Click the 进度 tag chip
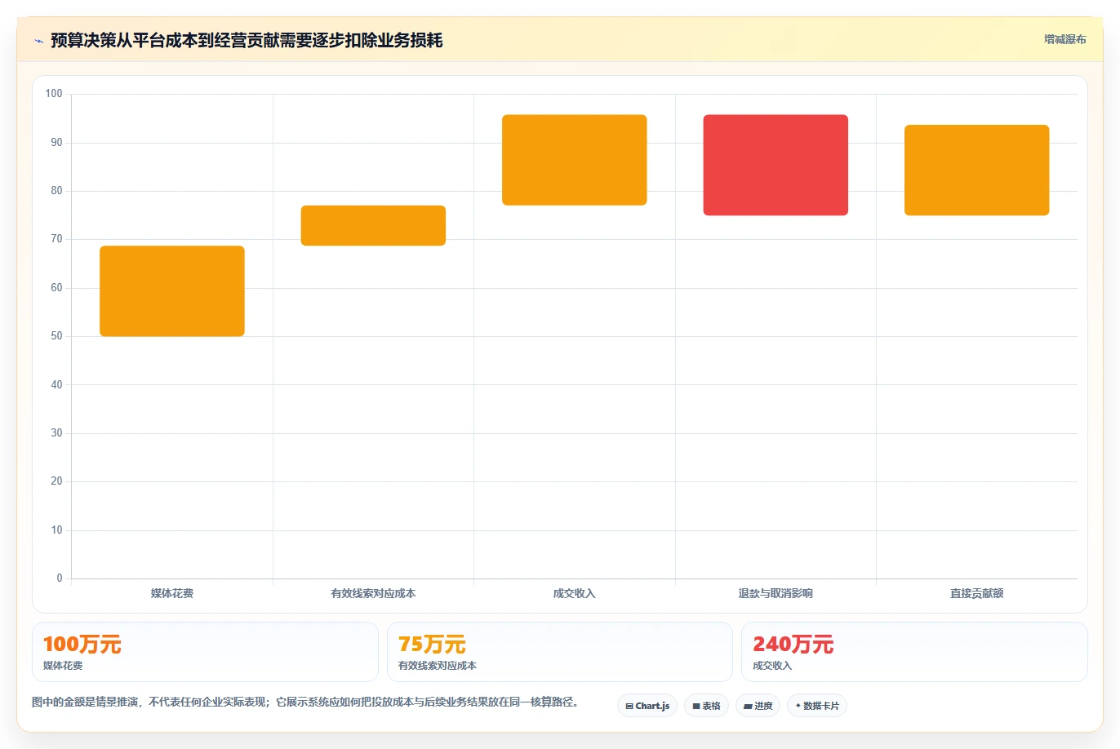Screen dimensions: 1120x749 coord(758,706)
